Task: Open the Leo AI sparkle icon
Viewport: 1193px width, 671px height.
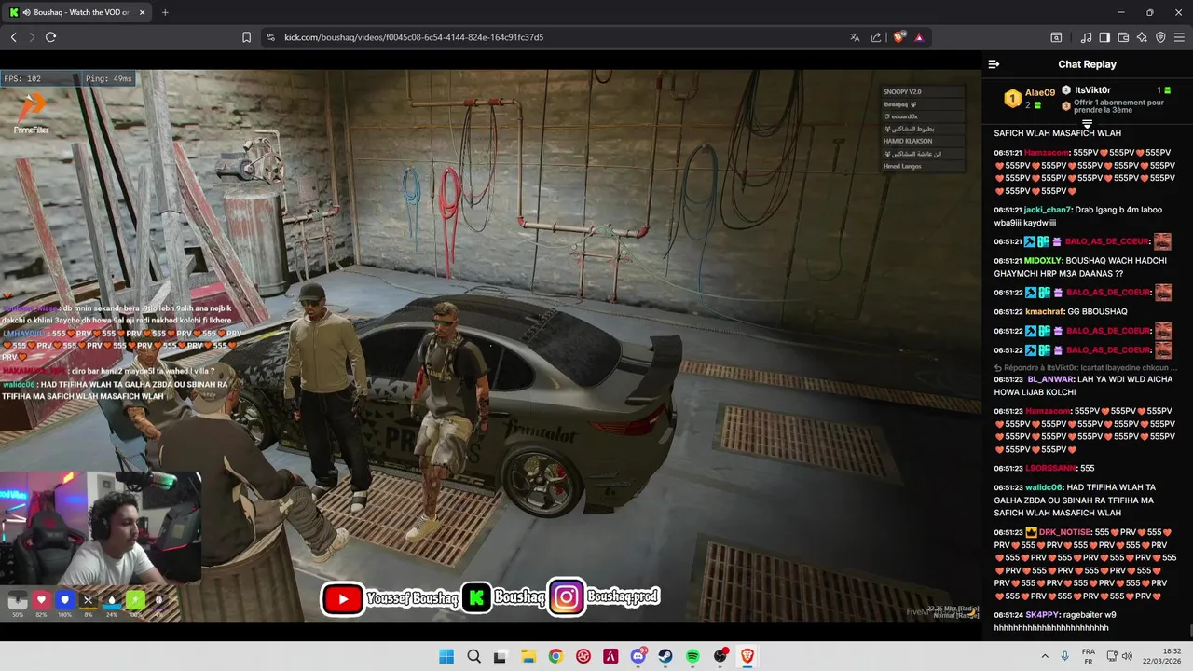Action: 1142,37
